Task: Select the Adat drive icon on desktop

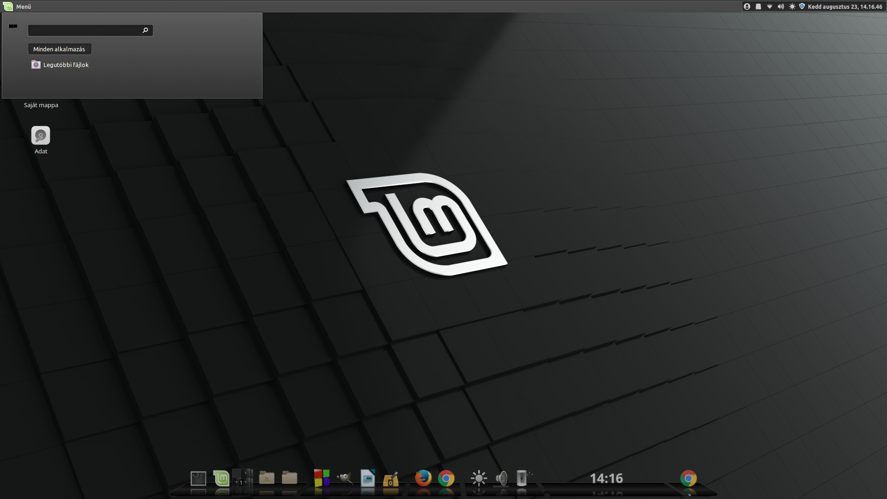Action: (41, 136)
